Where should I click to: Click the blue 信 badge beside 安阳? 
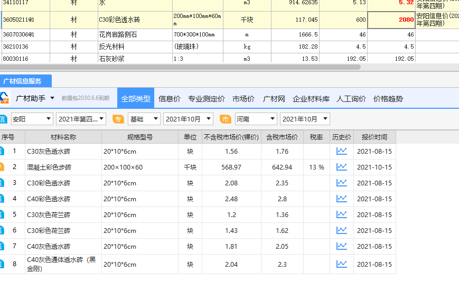pyautogui.click(x=3, y=119)
